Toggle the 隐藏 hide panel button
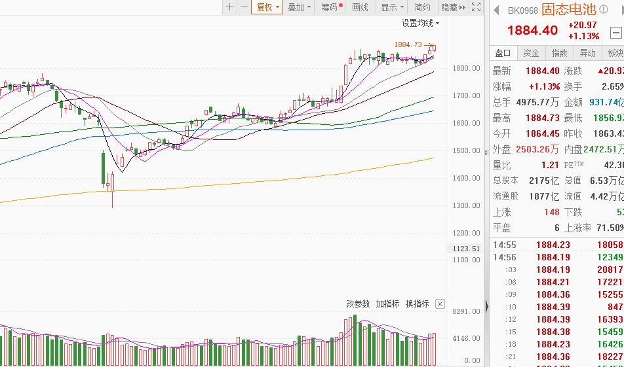Image resolution: width=624 pixels, height=367 pixels. coord(453,7)
